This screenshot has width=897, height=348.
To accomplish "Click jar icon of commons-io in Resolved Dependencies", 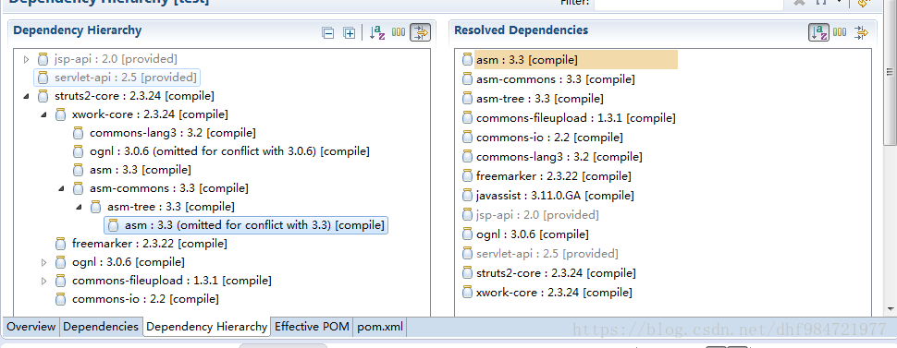I will (x=467, y=138).
